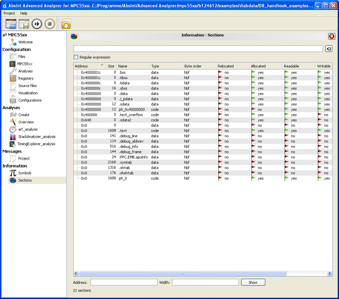Select the .debug_line section row

point(203,136)
